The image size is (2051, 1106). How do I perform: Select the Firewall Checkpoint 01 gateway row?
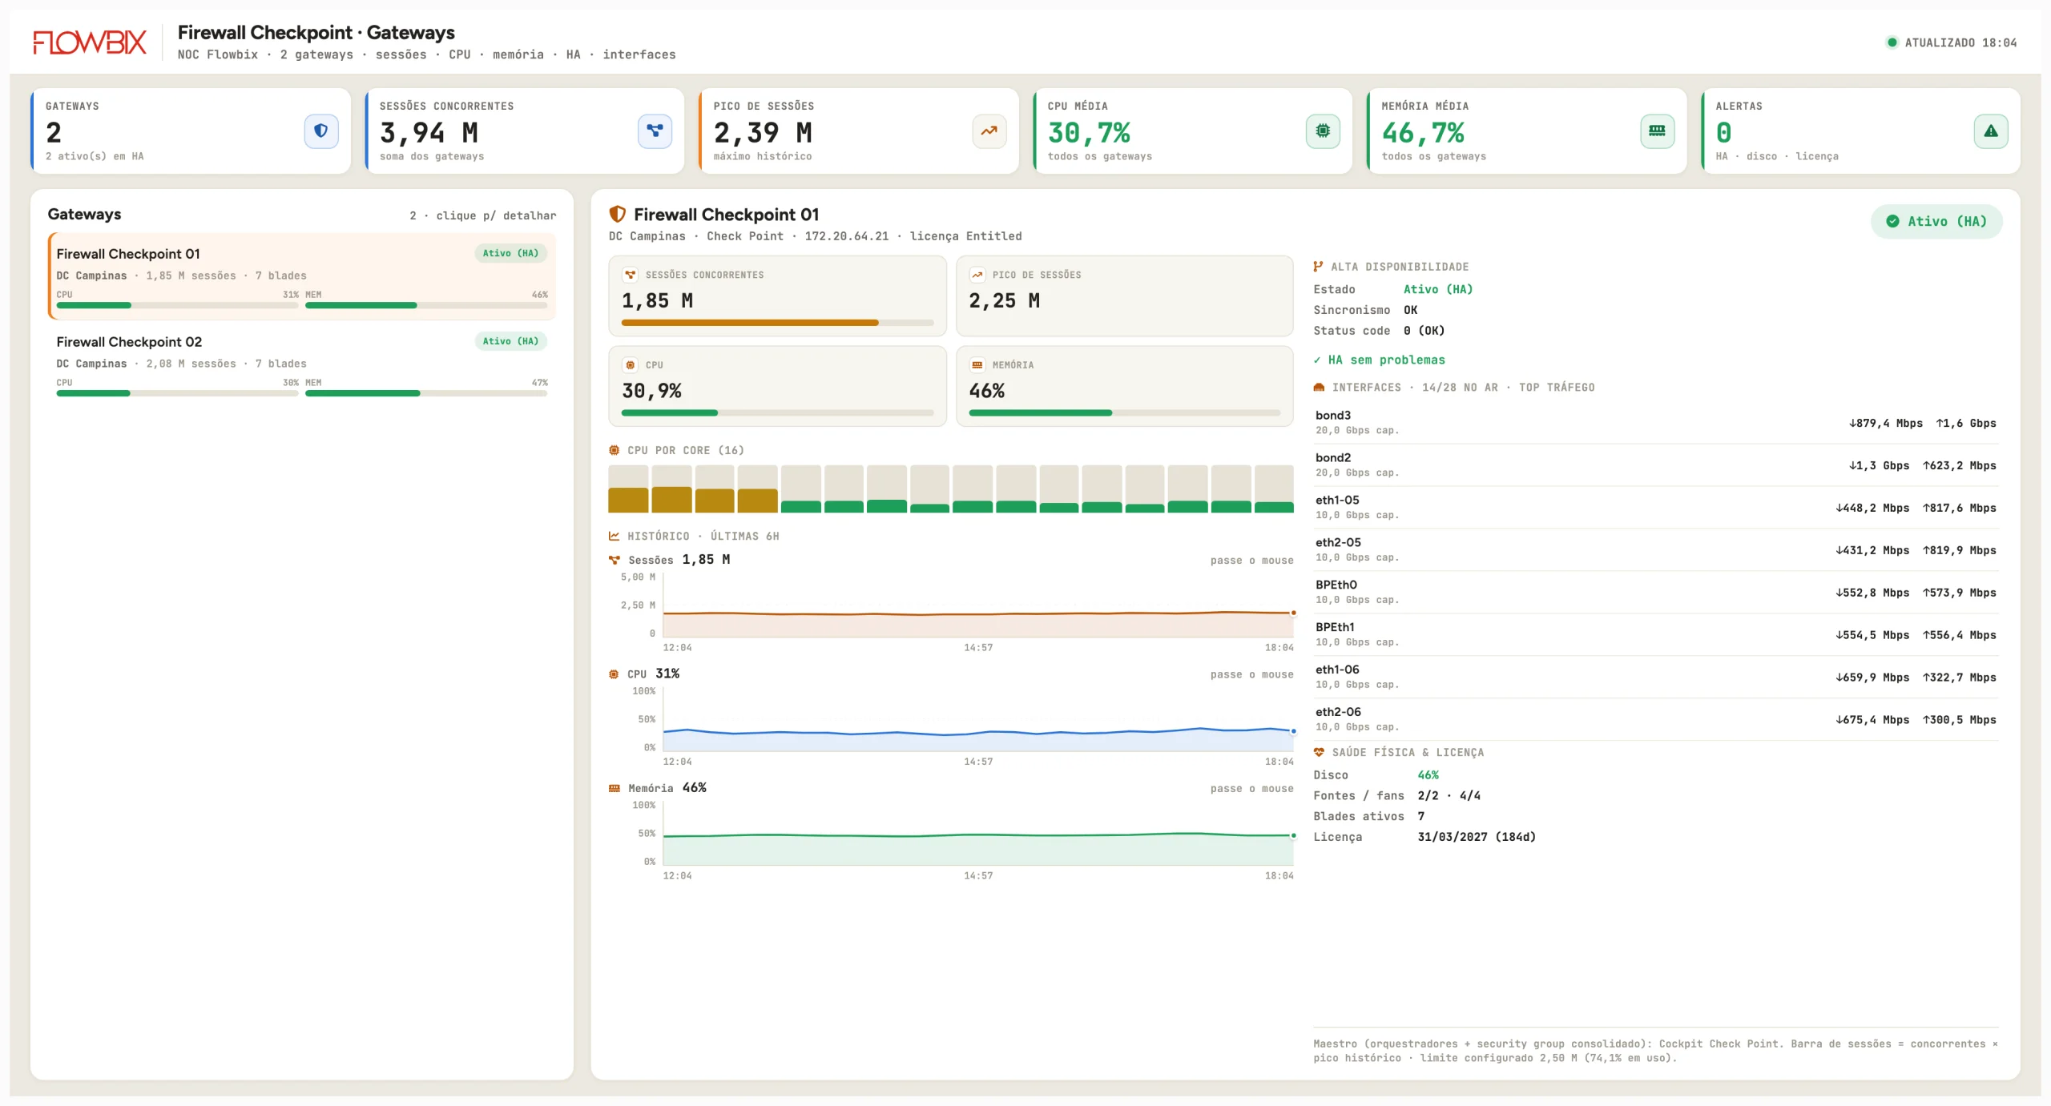pos(302,275)
